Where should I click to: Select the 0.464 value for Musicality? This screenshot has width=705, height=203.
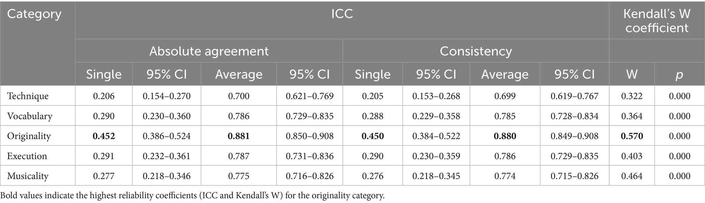(632, 176)
